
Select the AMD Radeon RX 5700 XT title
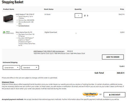(25, 14)
